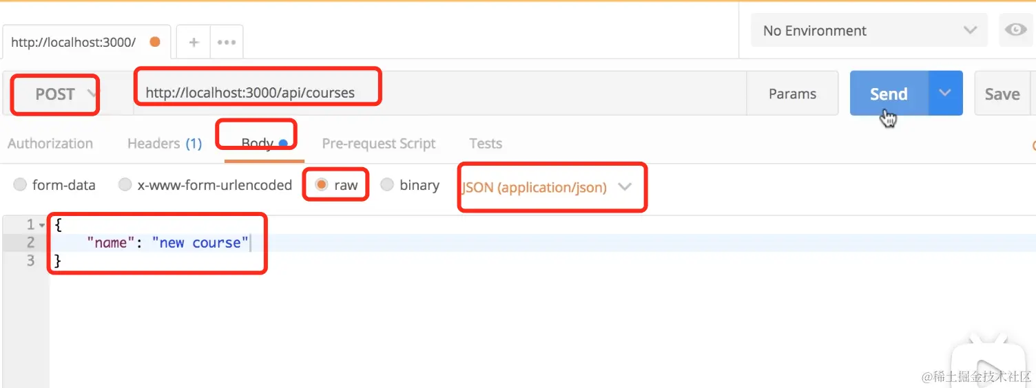Click the orange unsaved dot on request tab
This screenshot has width=1036, height=388.
pos(155,42)
